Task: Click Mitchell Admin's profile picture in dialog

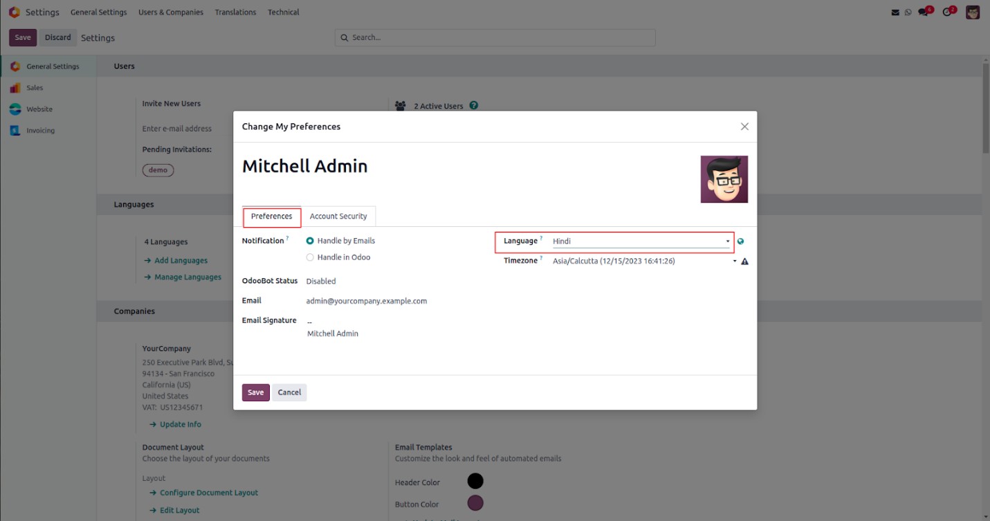Action: point(724,179)
